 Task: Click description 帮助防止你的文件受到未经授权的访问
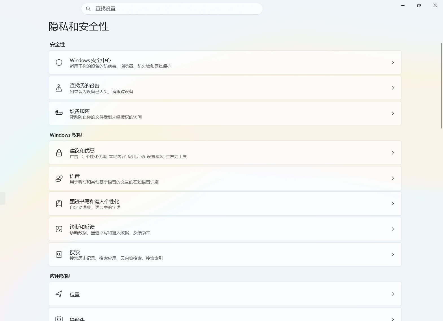(x=106, y=117)
